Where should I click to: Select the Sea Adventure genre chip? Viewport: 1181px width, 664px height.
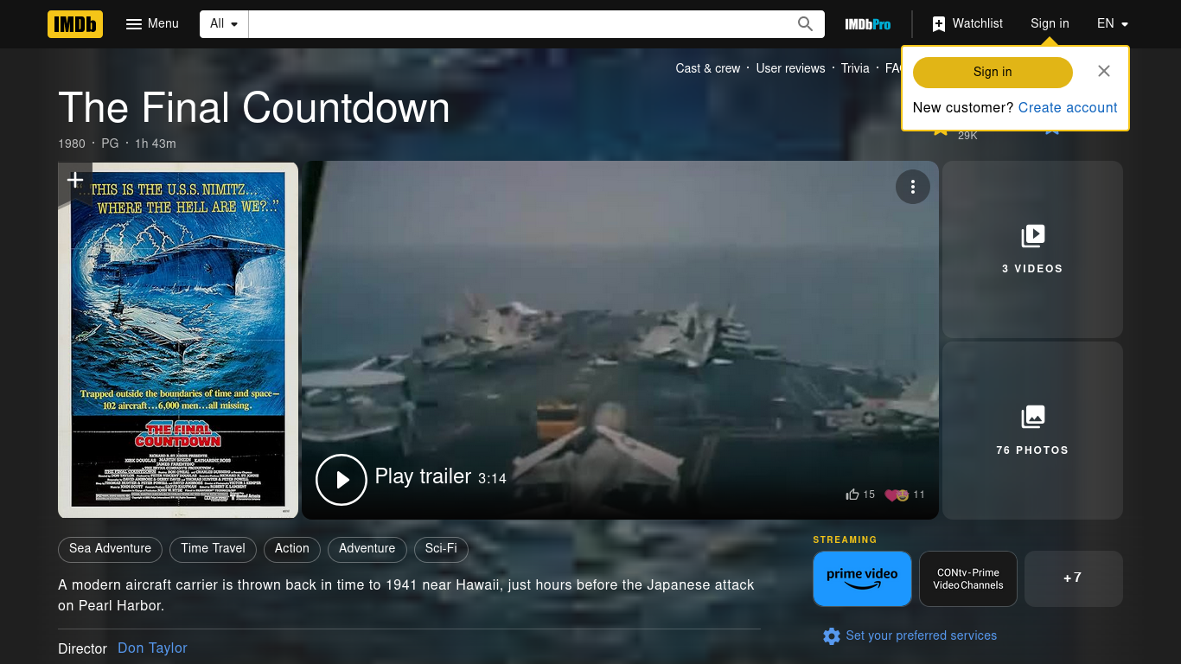pyautogui.click(x=110, y=549)
